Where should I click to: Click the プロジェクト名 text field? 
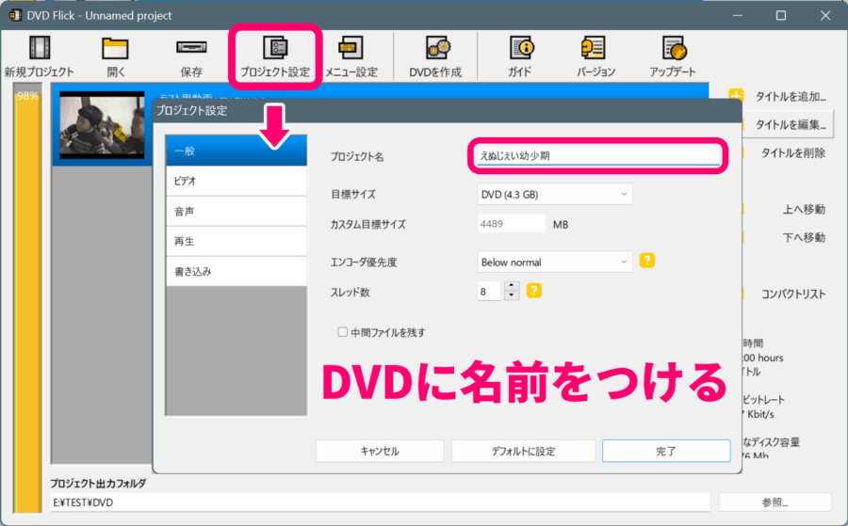coord(598,155)
